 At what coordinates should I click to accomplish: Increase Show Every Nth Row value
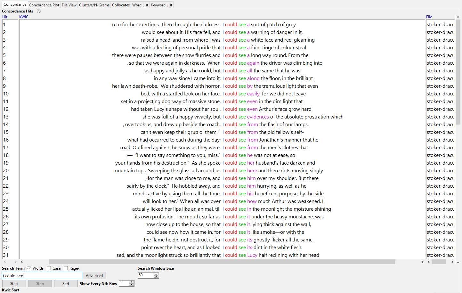131,282
